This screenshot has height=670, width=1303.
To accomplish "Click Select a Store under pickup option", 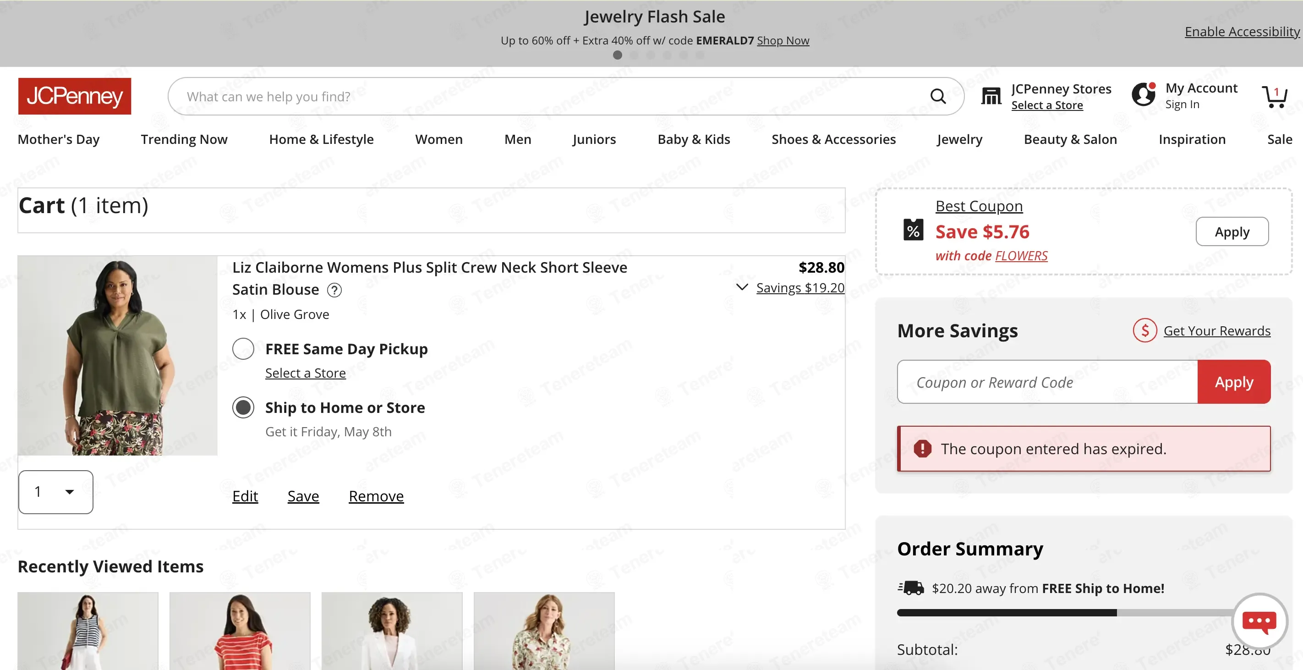I will (x=306, y=373).
